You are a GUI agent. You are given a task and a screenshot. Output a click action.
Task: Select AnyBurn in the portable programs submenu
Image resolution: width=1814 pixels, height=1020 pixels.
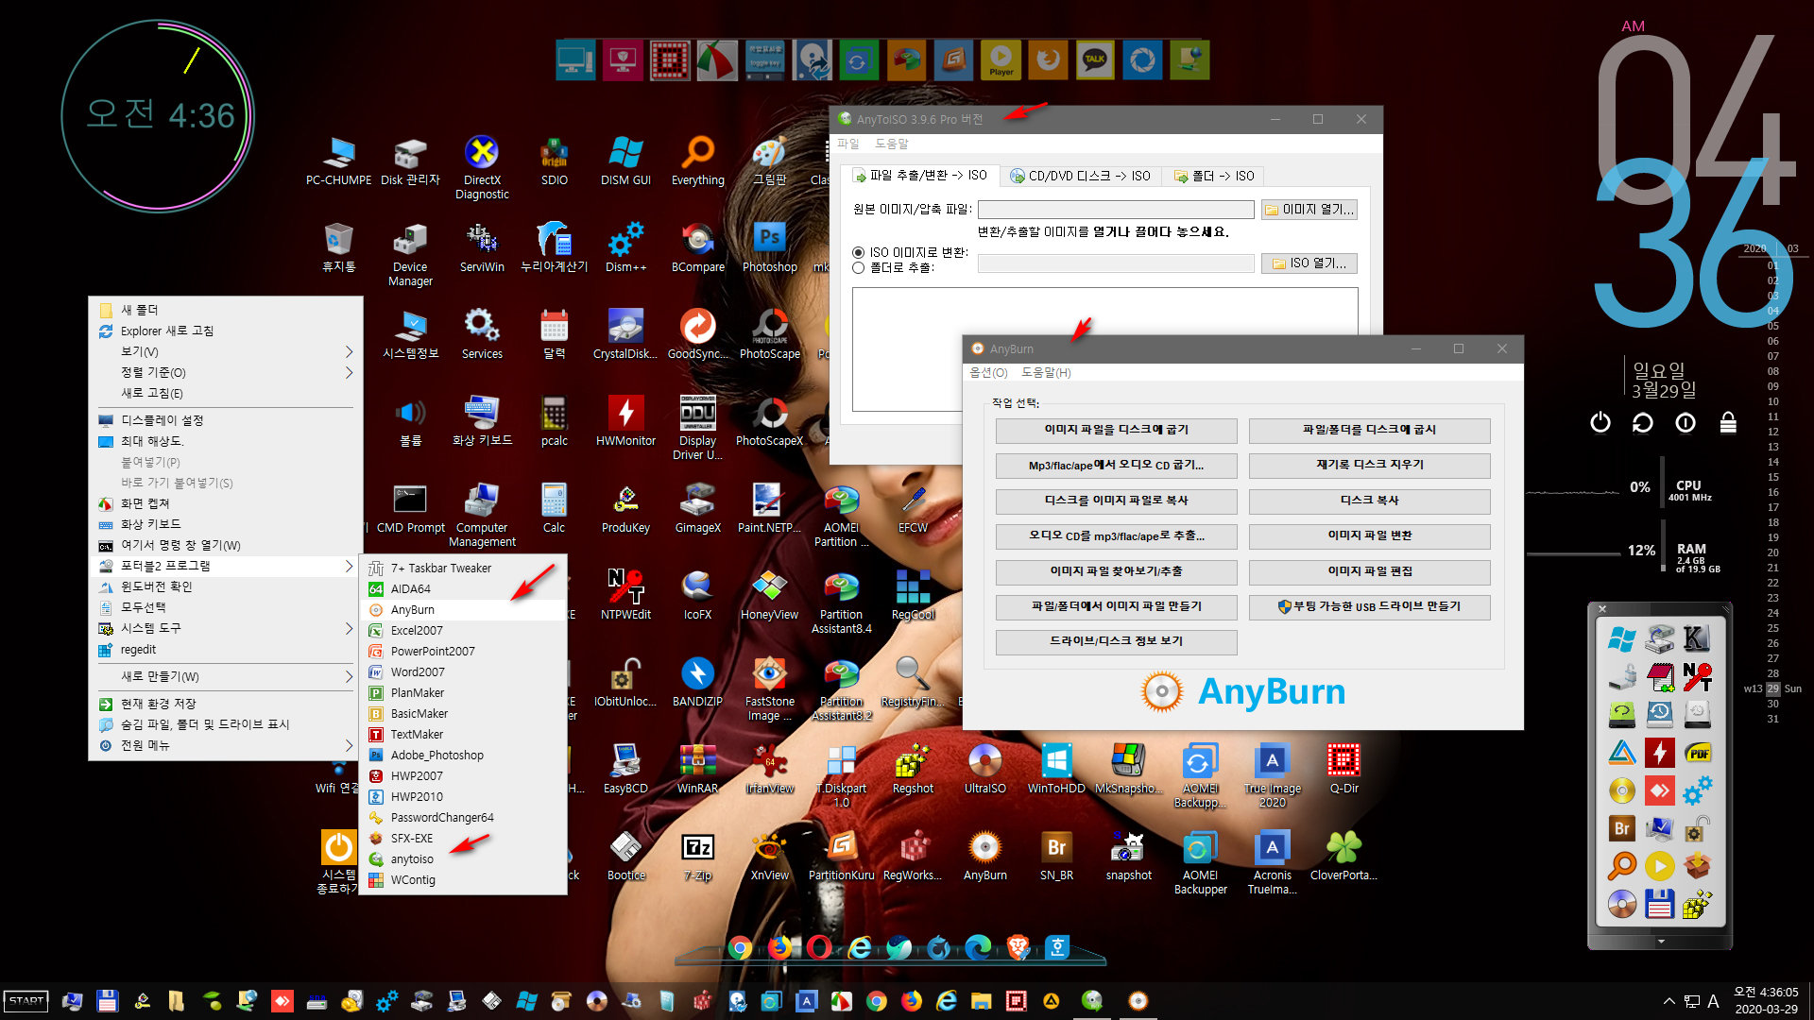464,610
